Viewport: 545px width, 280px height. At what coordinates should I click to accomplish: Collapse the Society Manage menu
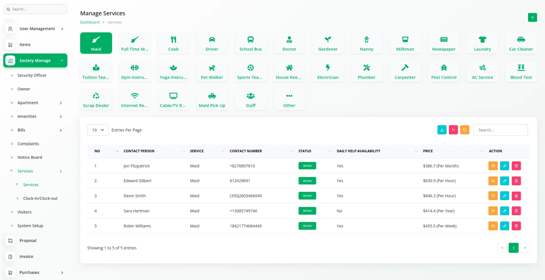click(x=35, y=61)
